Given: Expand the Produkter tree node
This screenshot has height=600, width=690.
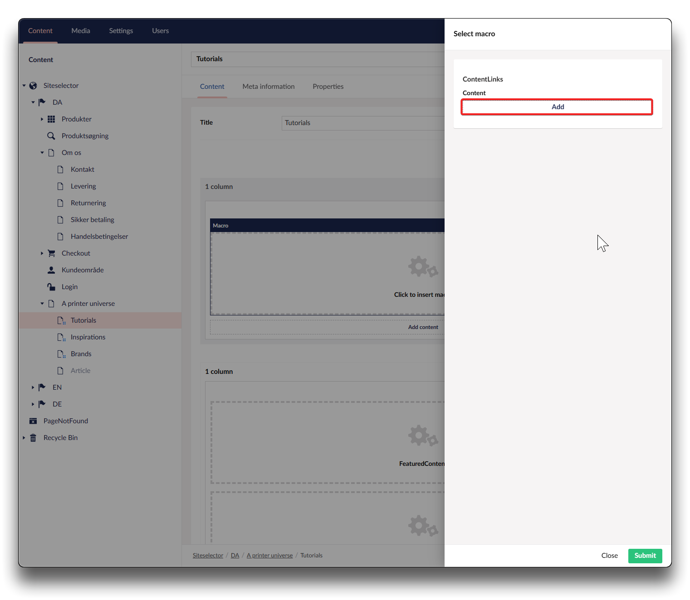Looking at the screenshot, I should click(42, 119).
